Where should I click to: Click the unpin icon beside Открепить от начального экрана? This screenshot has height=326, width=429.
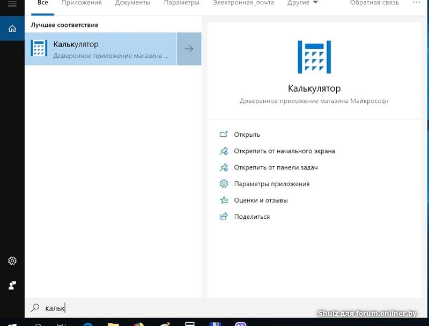click(224, 151)
